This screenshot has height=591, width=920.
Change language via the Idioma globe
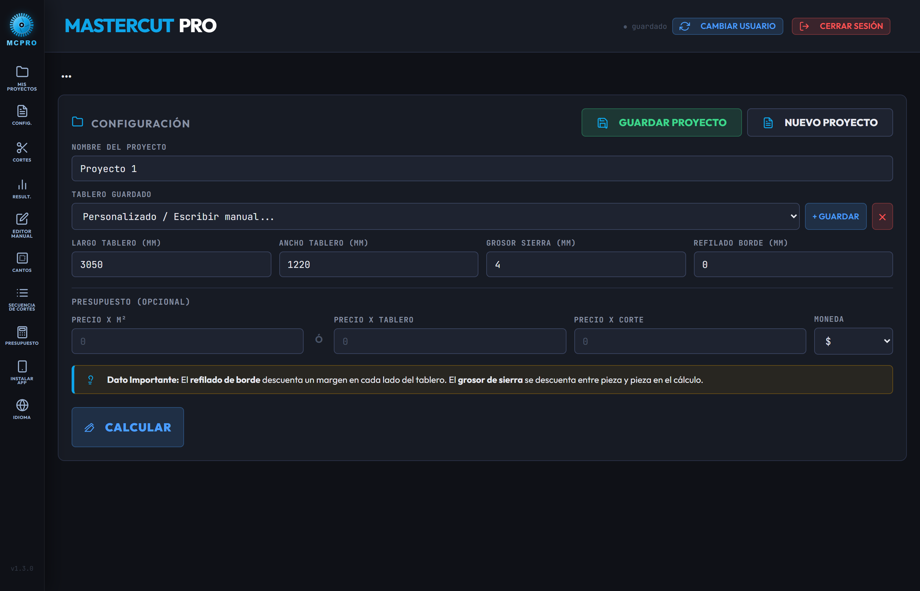pos(22,409)
